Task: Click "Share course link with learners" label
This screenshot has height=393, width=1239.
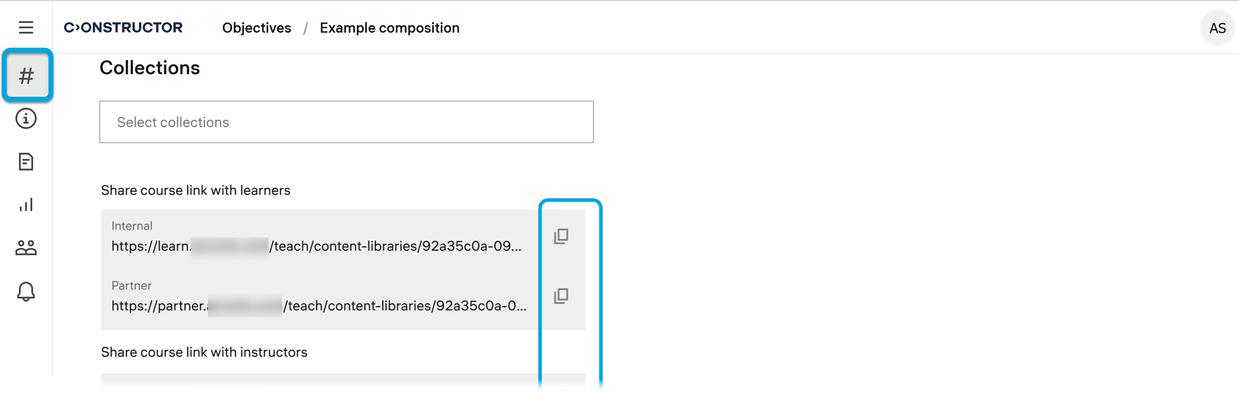Action: (195, 190)
